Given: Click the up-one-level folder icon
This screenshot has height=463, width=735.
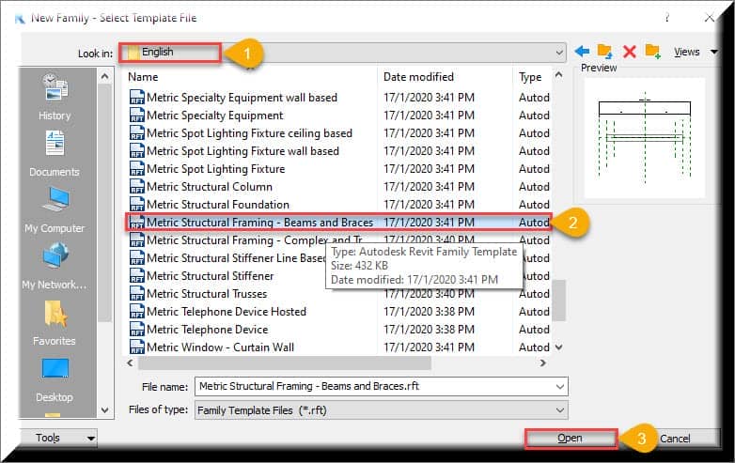Looking at the screenshot, I should point(604,51).
